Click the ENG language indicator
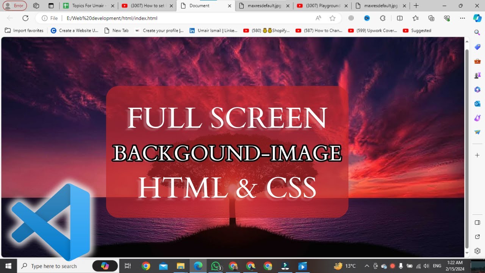This screenshot has width=485, height=273. coord(437,266)
